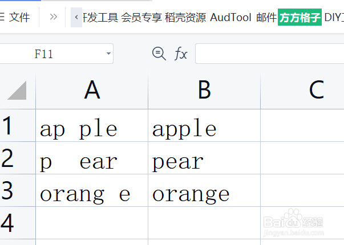Select column A header
Image resolution: width=344 pixels, height=245 pixels.
92,90
